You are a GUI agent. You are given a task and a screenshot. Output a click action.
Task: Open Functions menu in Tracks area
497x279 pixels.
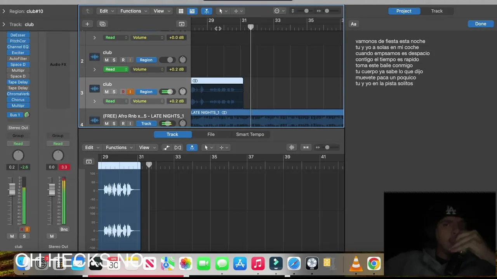point(134,11)
